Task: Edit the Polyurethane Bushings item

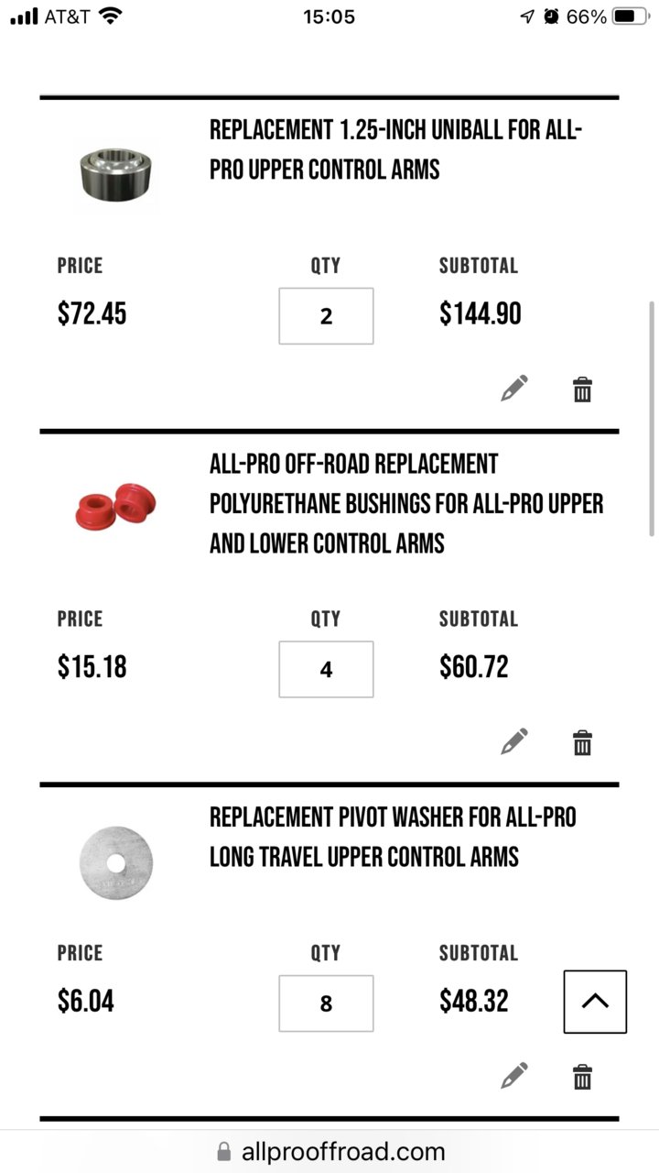Action: (x=514, y=740)
